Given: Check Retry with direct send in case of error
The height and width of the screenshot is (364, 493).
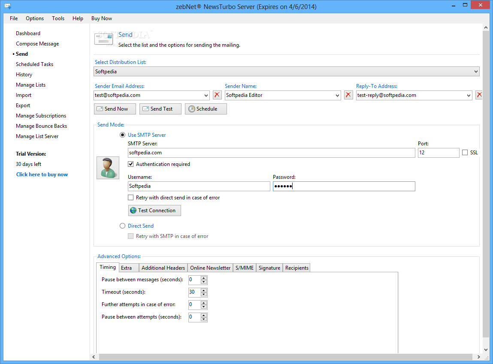Looking at the screenshot, I should click(x=131, y=198).
